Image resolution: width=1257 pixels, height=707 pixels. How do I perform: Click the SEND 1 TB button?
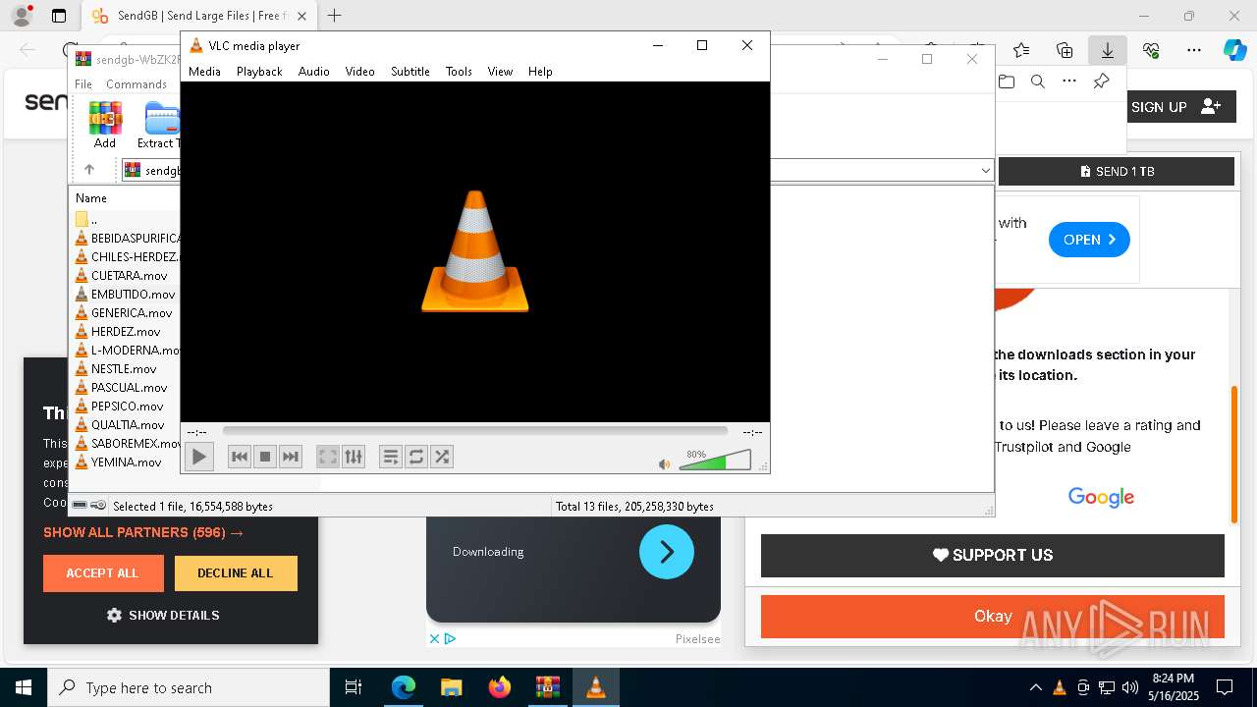1117,171
